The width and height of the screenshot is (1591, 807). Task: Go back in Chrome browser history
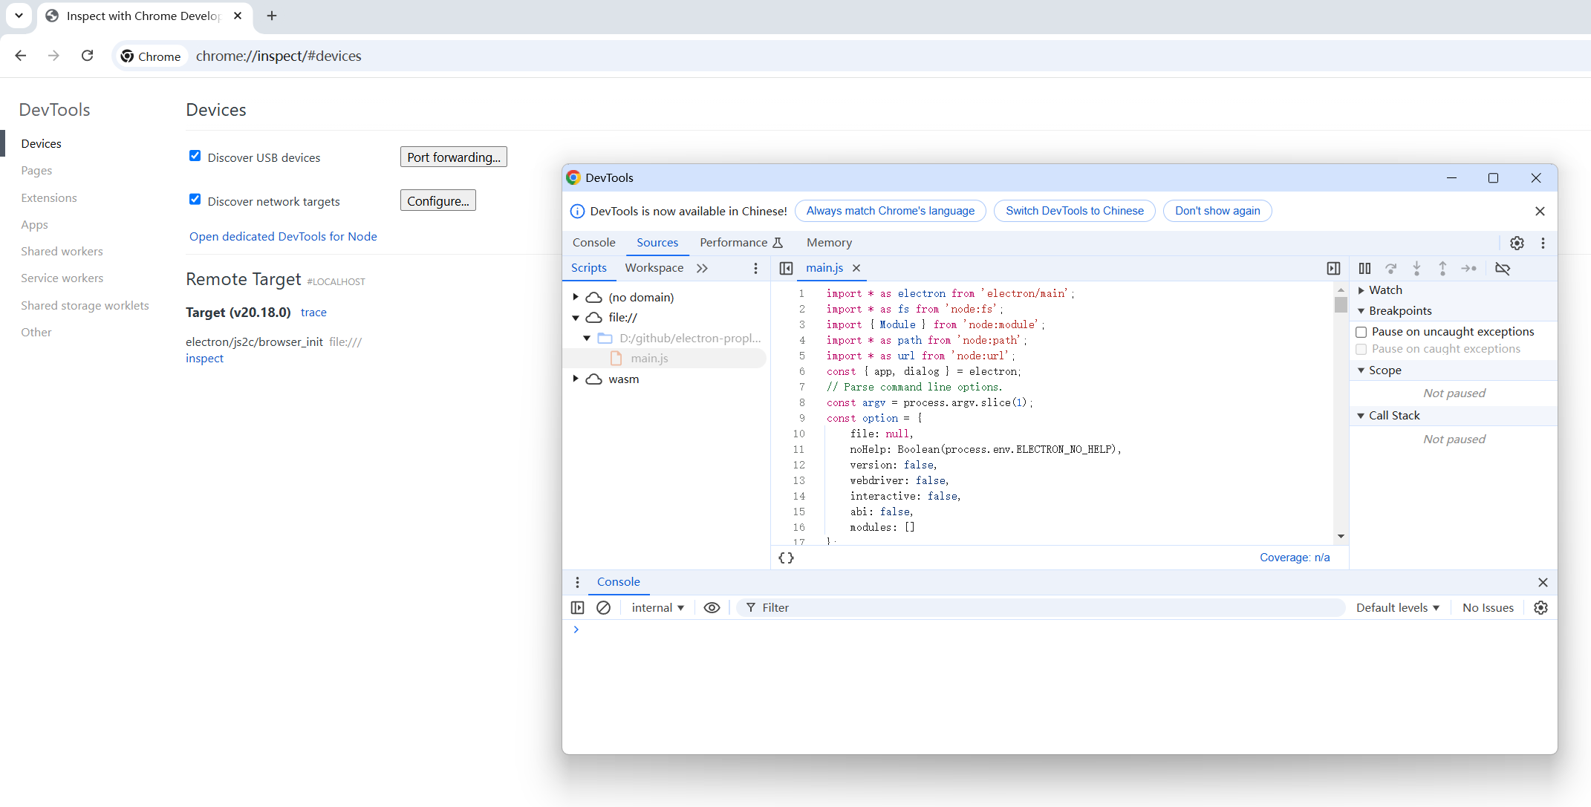pos(21,56)
